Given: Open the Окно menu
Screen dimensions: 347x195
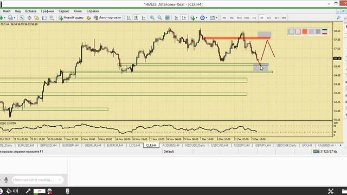Looking at the screenshot, I should (x=78, y=11).
